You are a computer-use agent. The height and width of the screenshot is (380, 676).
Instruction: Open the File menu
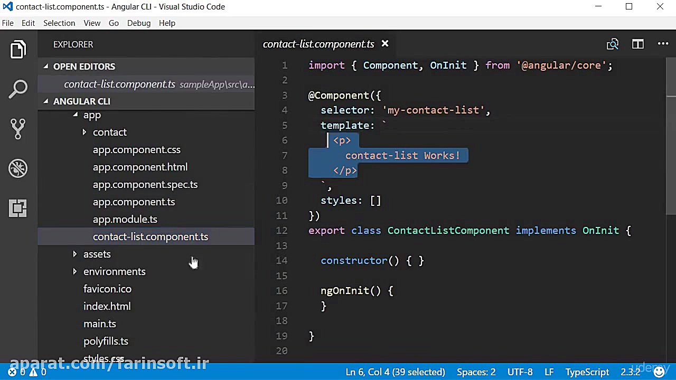[8, 23]
